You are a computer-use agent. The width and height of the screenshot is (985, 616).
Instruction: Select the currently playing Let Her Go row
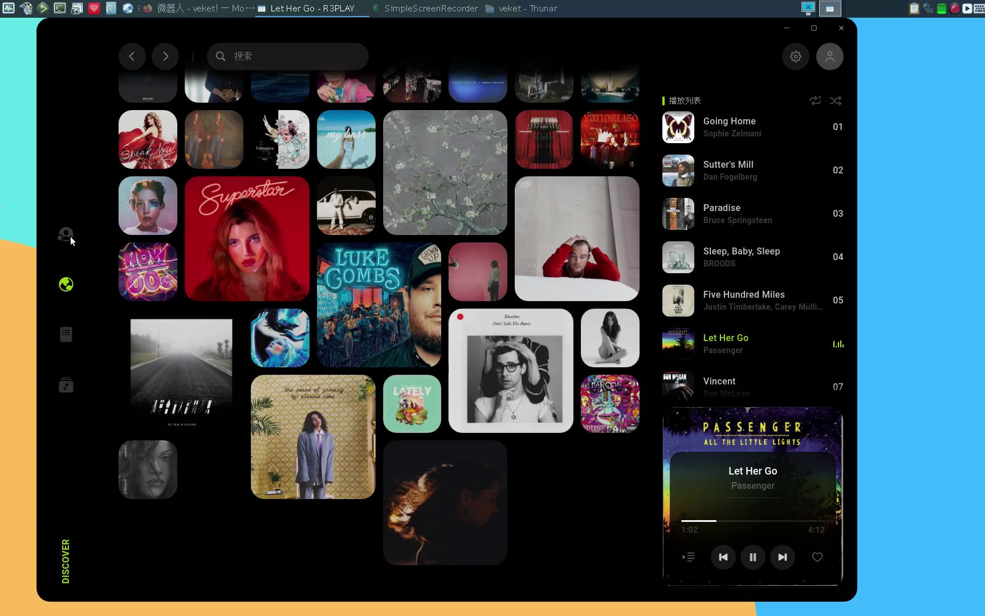(752, 343)
